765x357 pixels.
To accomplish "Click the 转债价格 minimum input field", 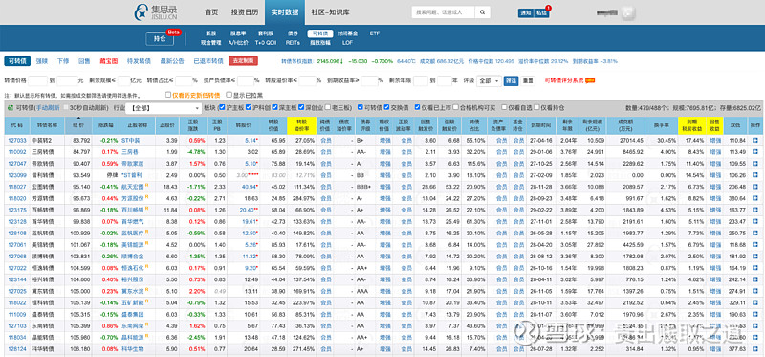I will (x=37, y=80).
